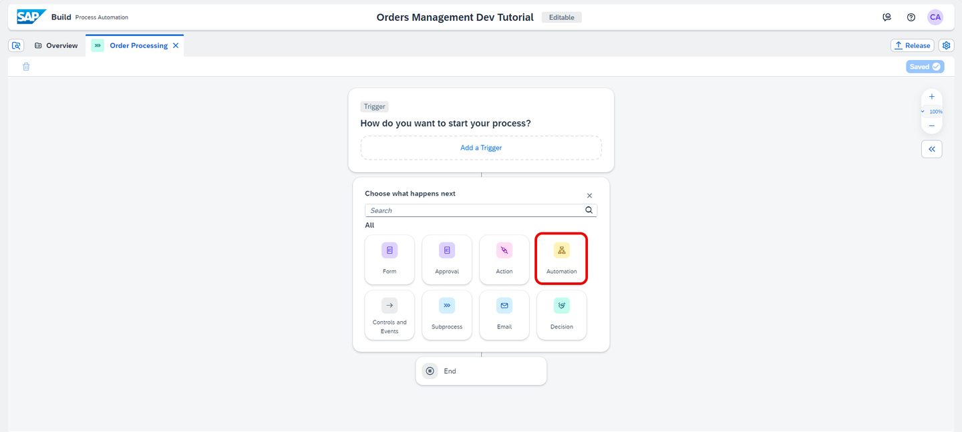The height and width of the screenshot is (432, 962).
Task: Select the Action step tile
Action: pos(504,259)
